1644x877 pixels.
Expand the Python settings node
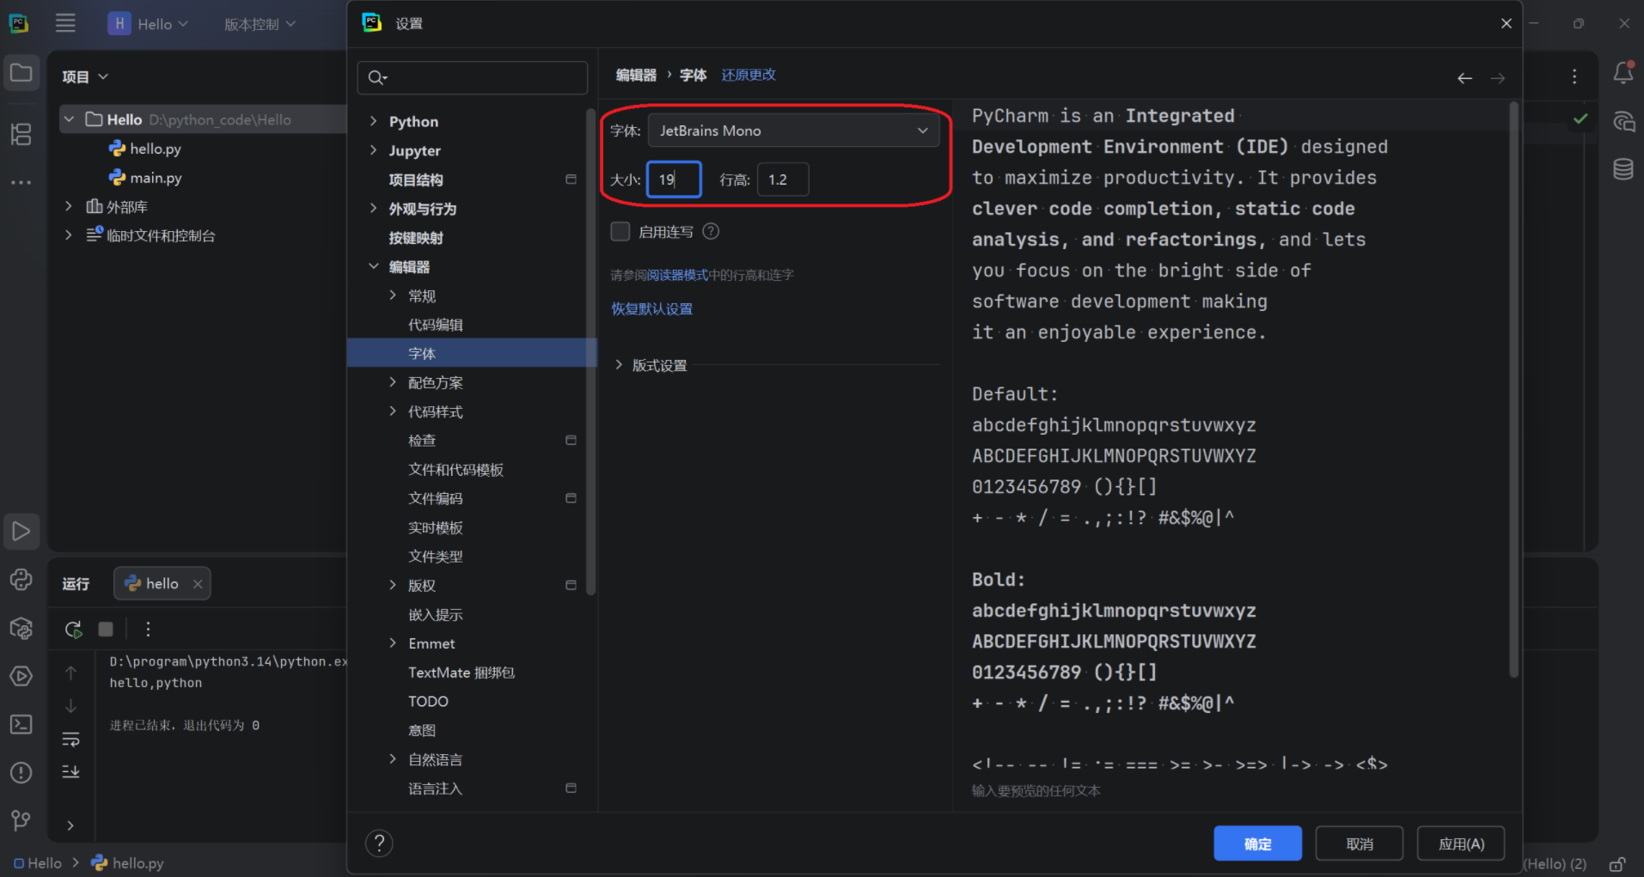(x=373, y=121)
